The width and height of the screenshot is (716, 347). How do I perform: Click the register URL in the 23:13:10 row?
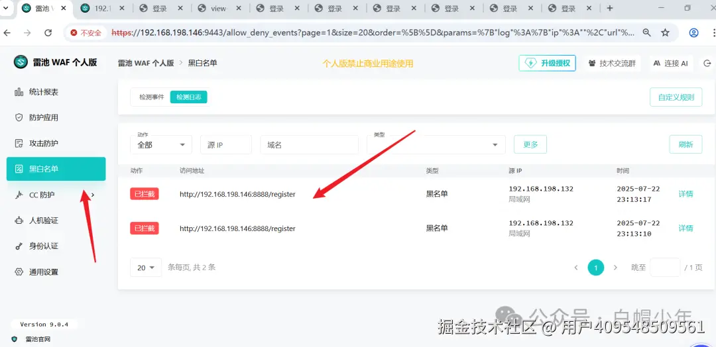coord(237,228)
